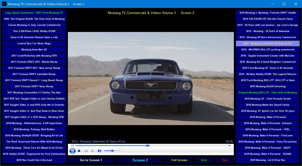Play 2018 MUSTANG BULLITT parking commercial
The width and height of the screenshot is (302, 166).
[x=268, y=50]
